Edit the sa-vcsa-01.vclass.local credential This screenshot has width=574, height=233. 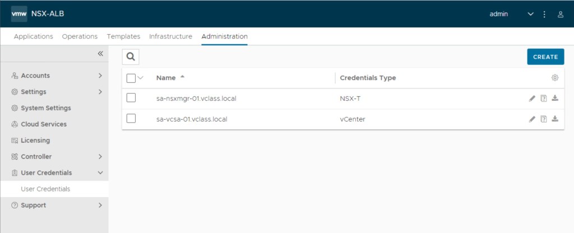coord(532,119)
